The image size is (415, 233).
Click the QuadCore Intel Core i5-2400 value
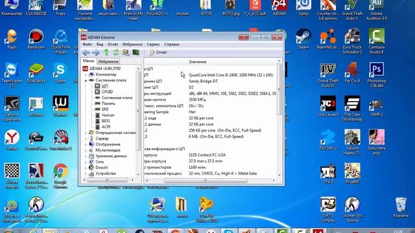[x=231, y=75]
